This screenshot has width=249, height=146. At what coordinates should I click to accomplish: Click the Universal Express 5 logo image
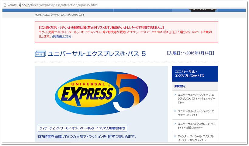(x=102, y=93)
